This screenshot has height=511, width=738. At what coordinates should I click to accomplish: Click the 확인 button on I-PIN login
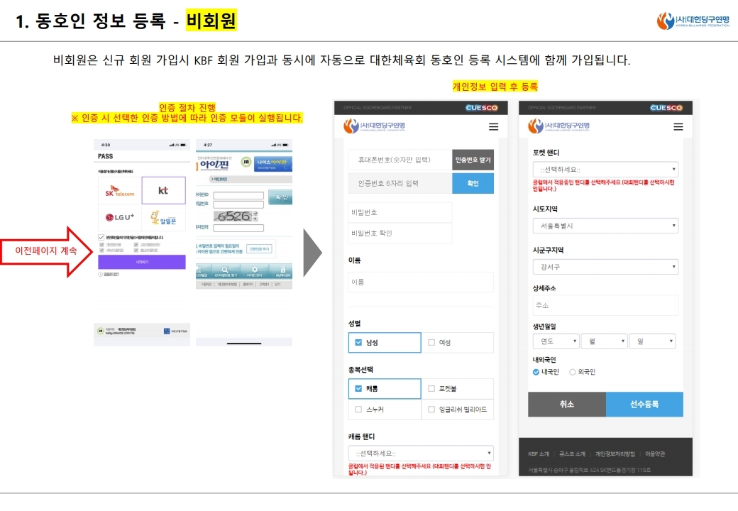pyautogui.click(x=280, y=197)
